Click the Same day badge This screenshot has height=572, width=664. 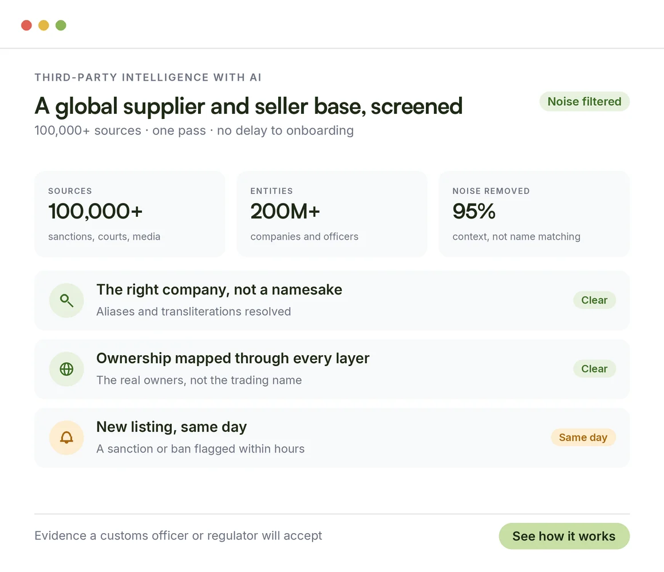(583, 437)
